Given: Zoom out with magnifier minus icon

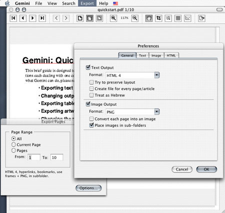Looking at the screenshot, I should [135, 18].
